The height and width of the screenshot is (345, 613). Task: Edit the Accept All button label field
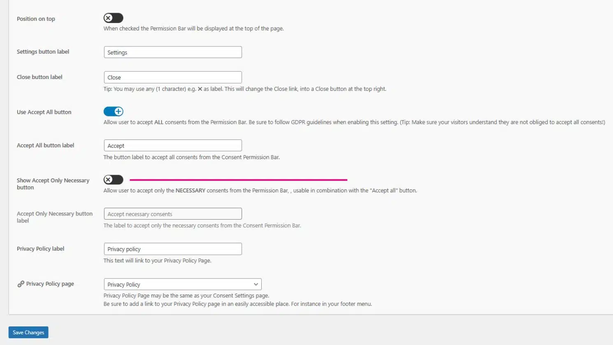173,146
